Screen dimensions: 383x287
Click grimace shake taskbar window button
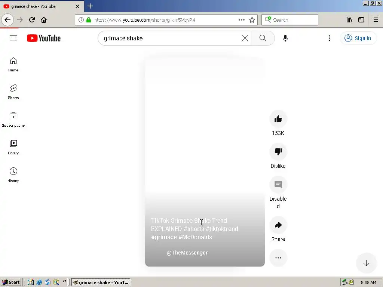(101, 283)
